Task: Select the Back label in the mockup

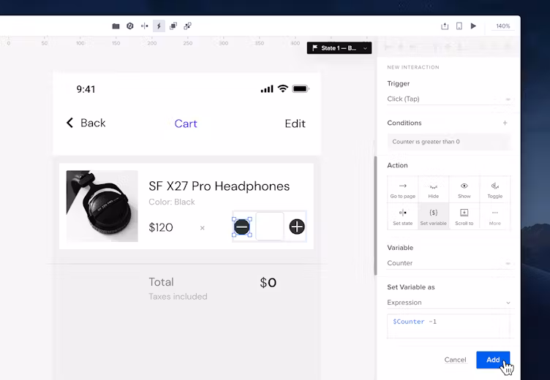Action: click(x=93, y=123)
